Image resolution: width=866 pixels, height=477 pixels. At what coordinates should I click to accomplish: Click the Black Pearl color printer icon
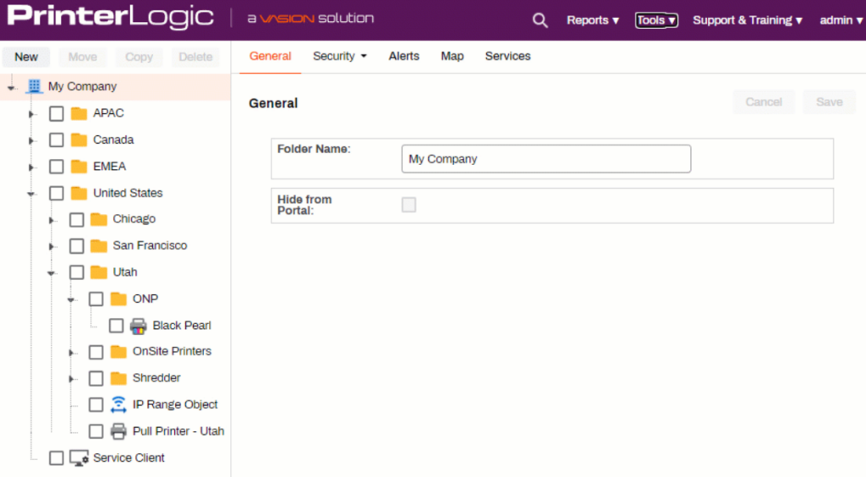point(138,326)
